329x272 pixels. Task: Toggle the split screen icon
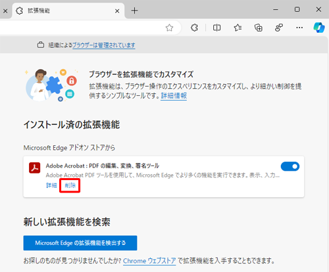216,28
